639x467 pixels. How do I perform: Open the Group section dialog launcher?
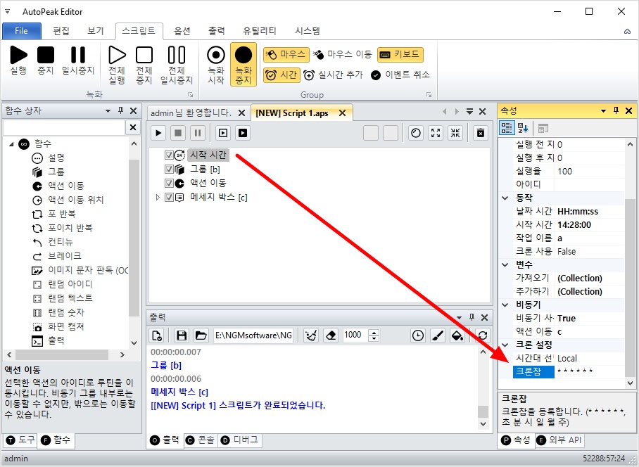[x=429, y=94]
